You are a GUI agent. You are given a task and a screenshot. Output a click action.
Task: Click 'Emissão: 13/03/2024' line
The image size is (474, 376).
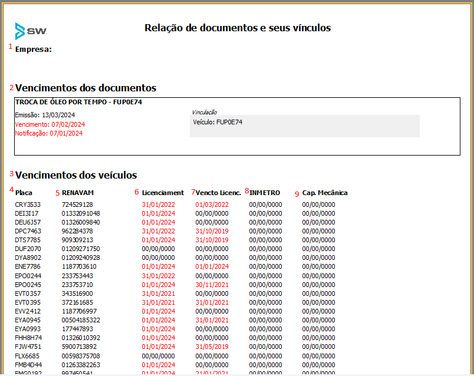coord(45,115)
